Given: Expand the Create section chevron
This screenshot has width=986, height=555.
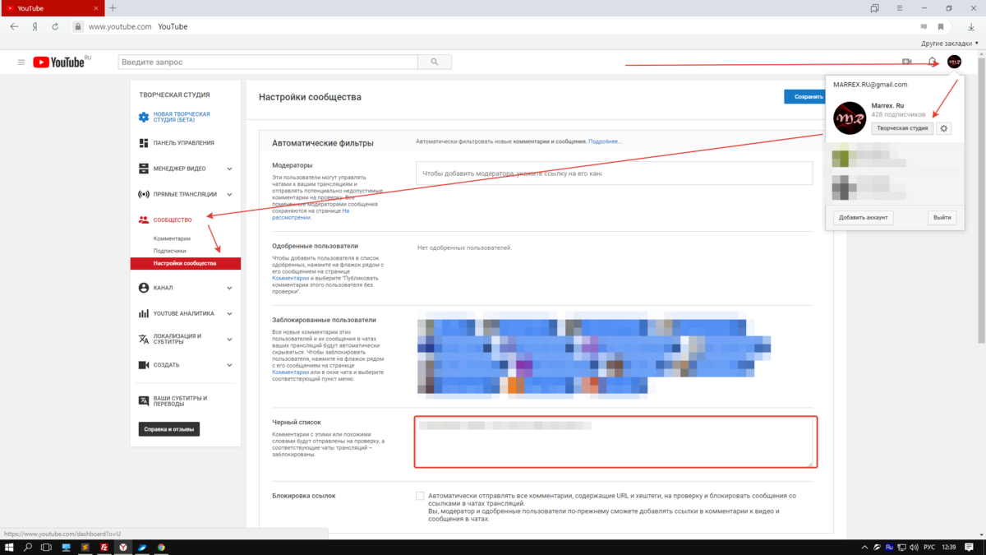Looking at the screenshot, I should point(229,365).
